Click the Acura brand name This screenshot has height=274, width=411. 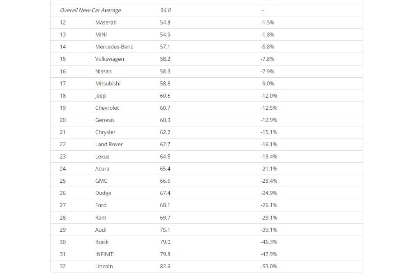click(102, 169)
